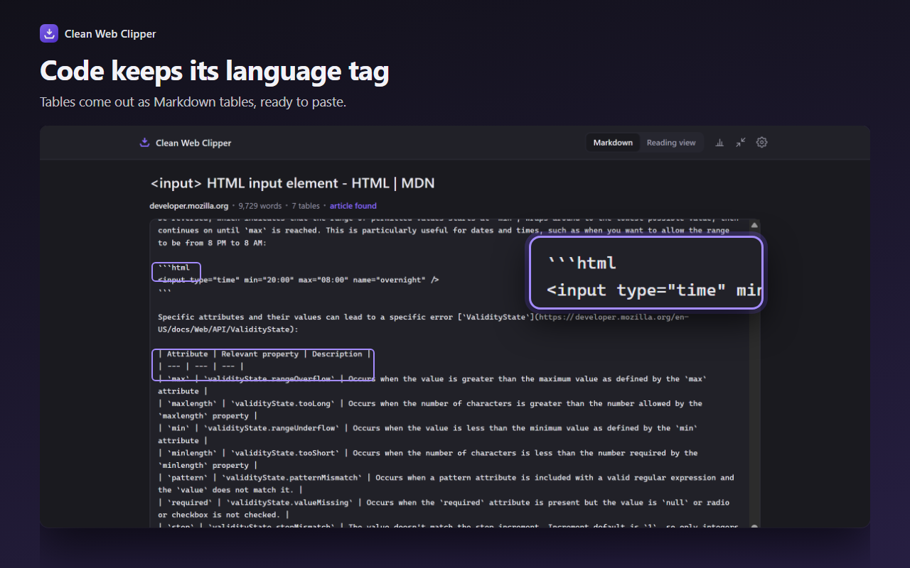Click the 'Specific attributes and their values' paragraph
The width and height of the screenshot is (910, 568).
(423, 323)
